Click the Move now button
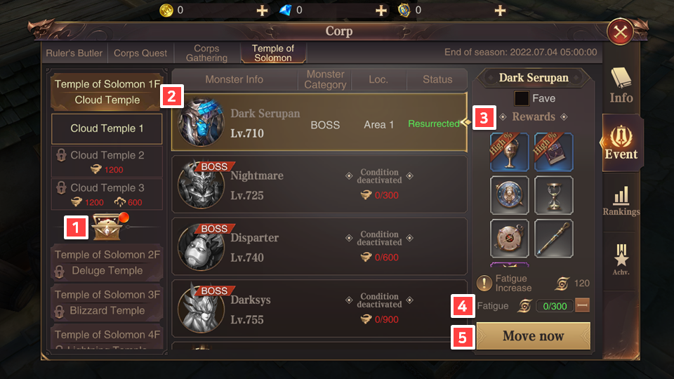The image size is (674, 379). click(534, 336)
